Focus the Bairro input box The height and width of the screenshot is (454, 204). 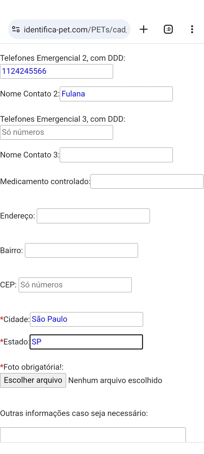[81, 250]
